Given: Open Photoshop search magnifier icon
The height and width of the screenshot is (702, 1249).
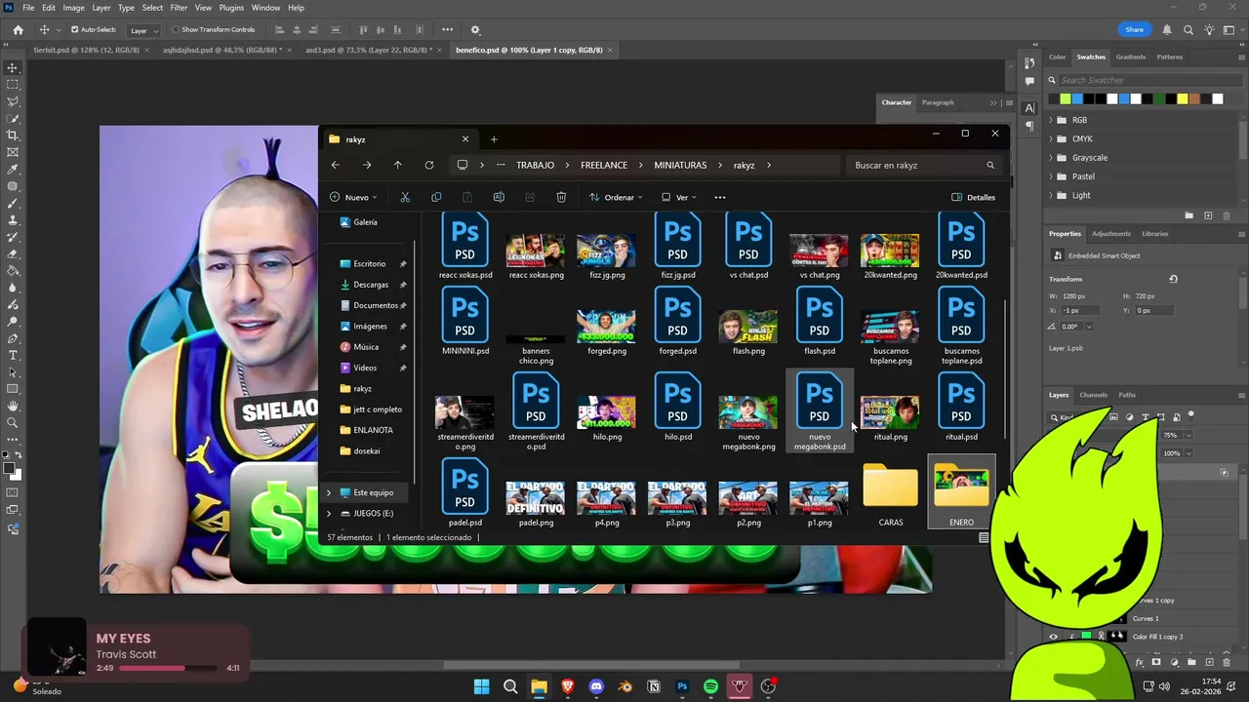Looking at the screenshot, I should tap(1189, 30).
